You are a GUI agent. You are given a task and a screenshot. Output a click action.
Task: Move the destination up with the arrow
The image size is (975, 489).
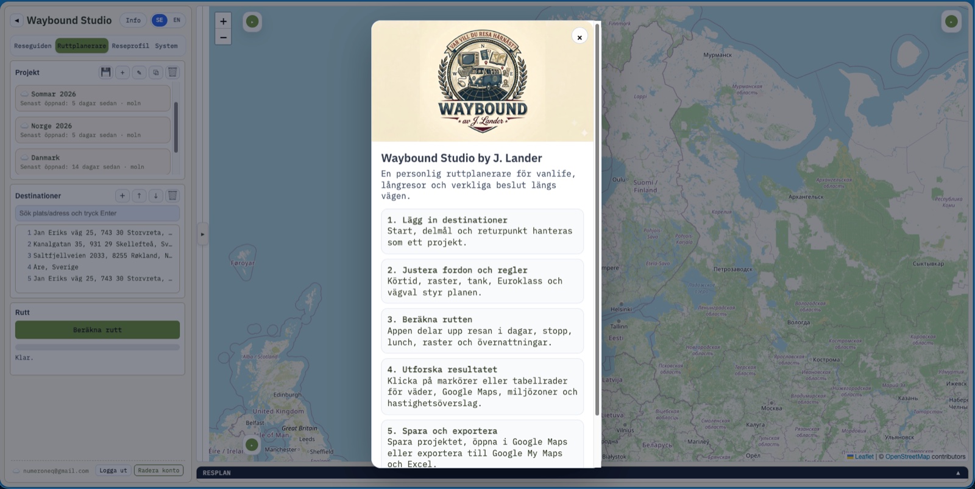tap(139, 195)
